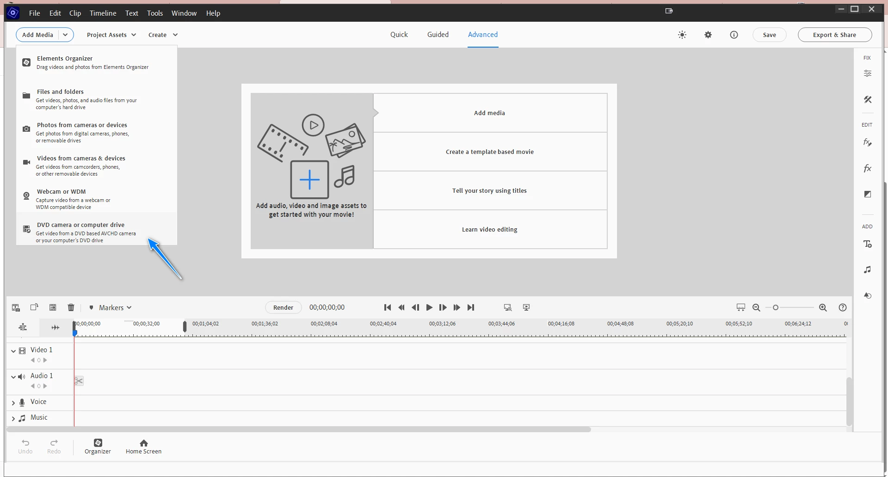This screenshot has height=477, width=888.
Task: Click the second timeline toolbar icon
Action: click(x=34, y=307)
